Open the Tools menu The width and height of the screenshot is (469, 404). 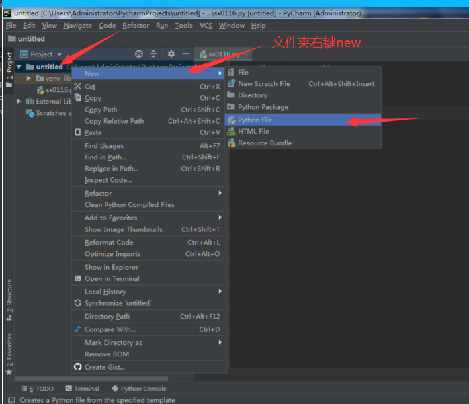(x=183, y=26)
